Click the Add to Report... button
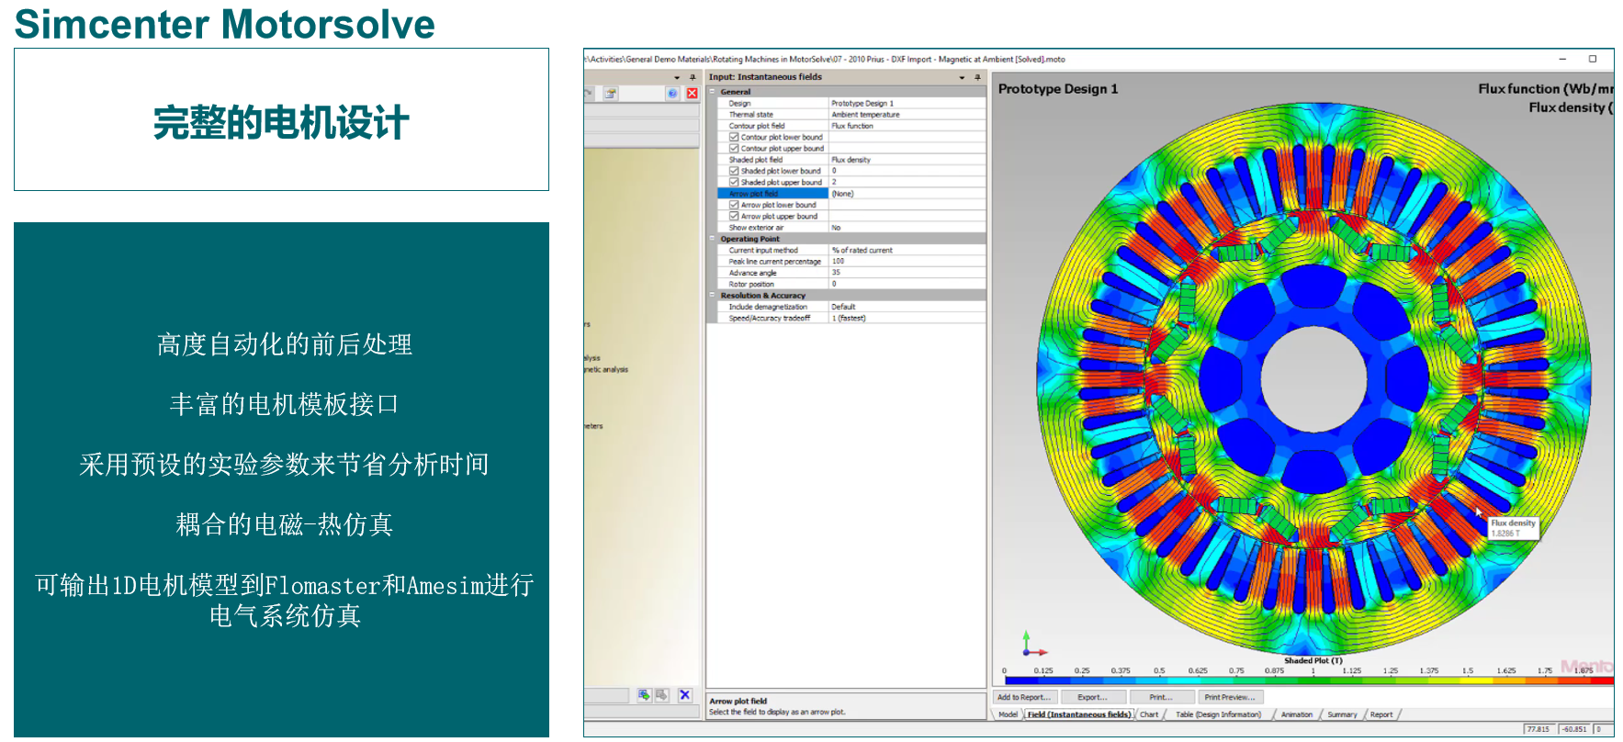This screenshot has width=1623, height=742. tap(1024, 697)
